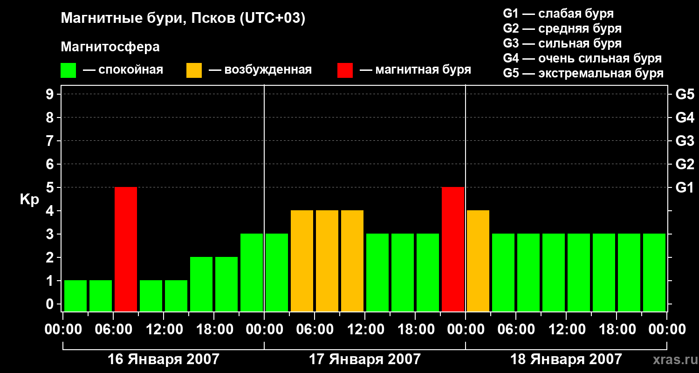Click the red Kp 5 bar on 17 Января
699x373 pixels.
[453, 249]
